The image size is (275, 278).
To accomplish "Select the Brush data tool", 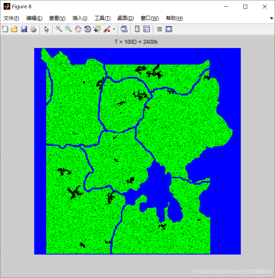I will (107, 29).
